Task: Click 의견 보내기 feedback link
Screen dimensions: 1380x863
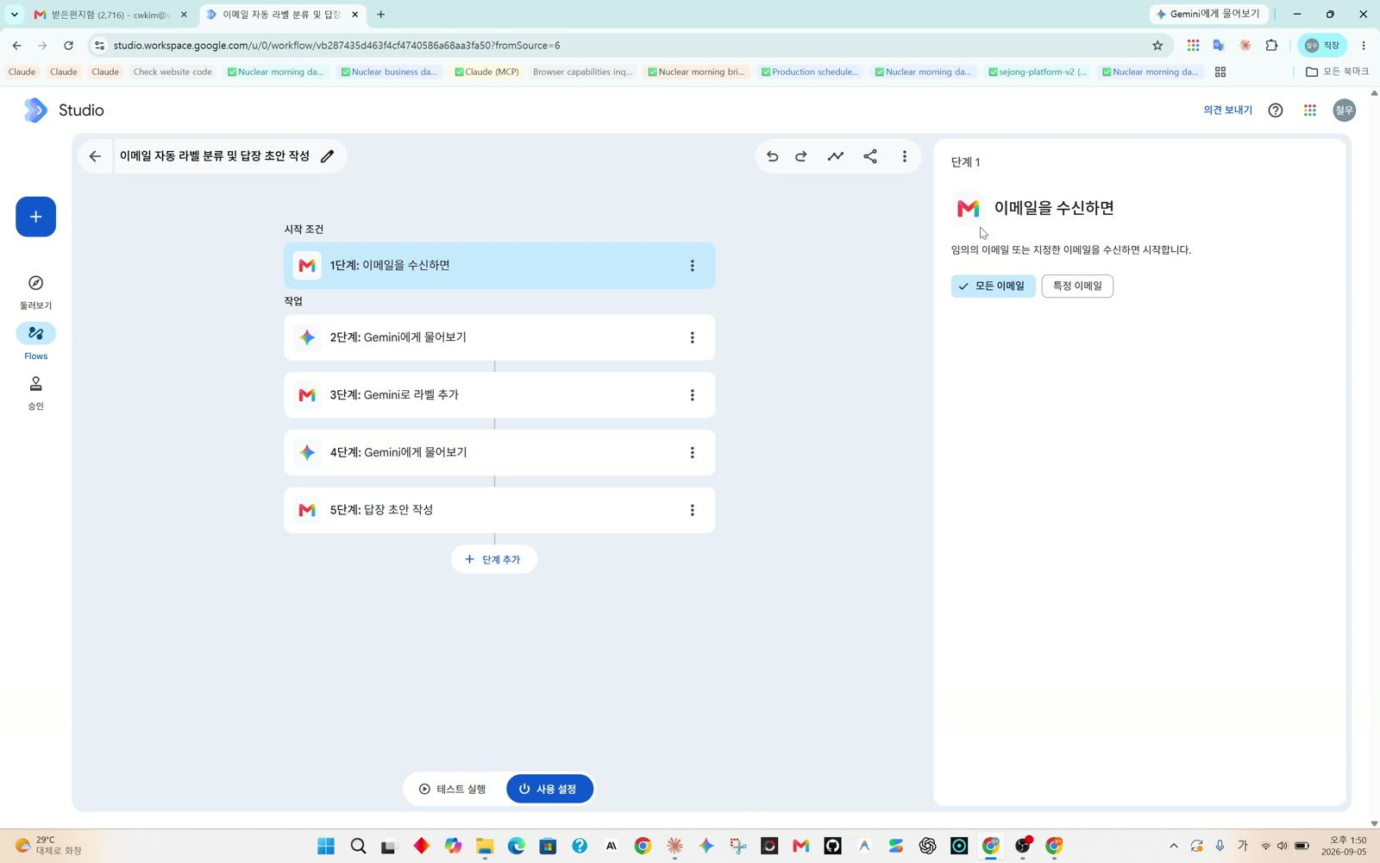Action: [1227, 110]
